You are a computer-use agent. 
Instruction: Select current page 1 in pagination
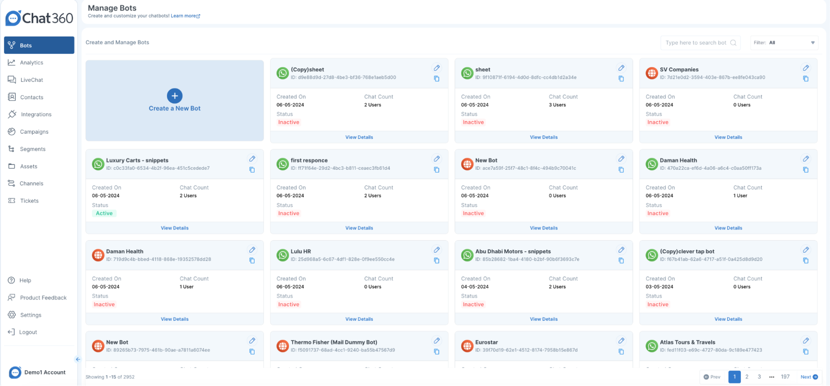click(x=735, y=377)
